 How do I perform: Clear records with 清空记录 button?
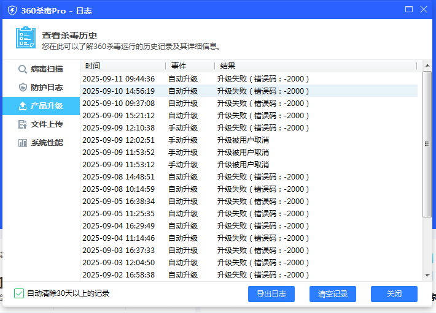(x=332, y=294)
